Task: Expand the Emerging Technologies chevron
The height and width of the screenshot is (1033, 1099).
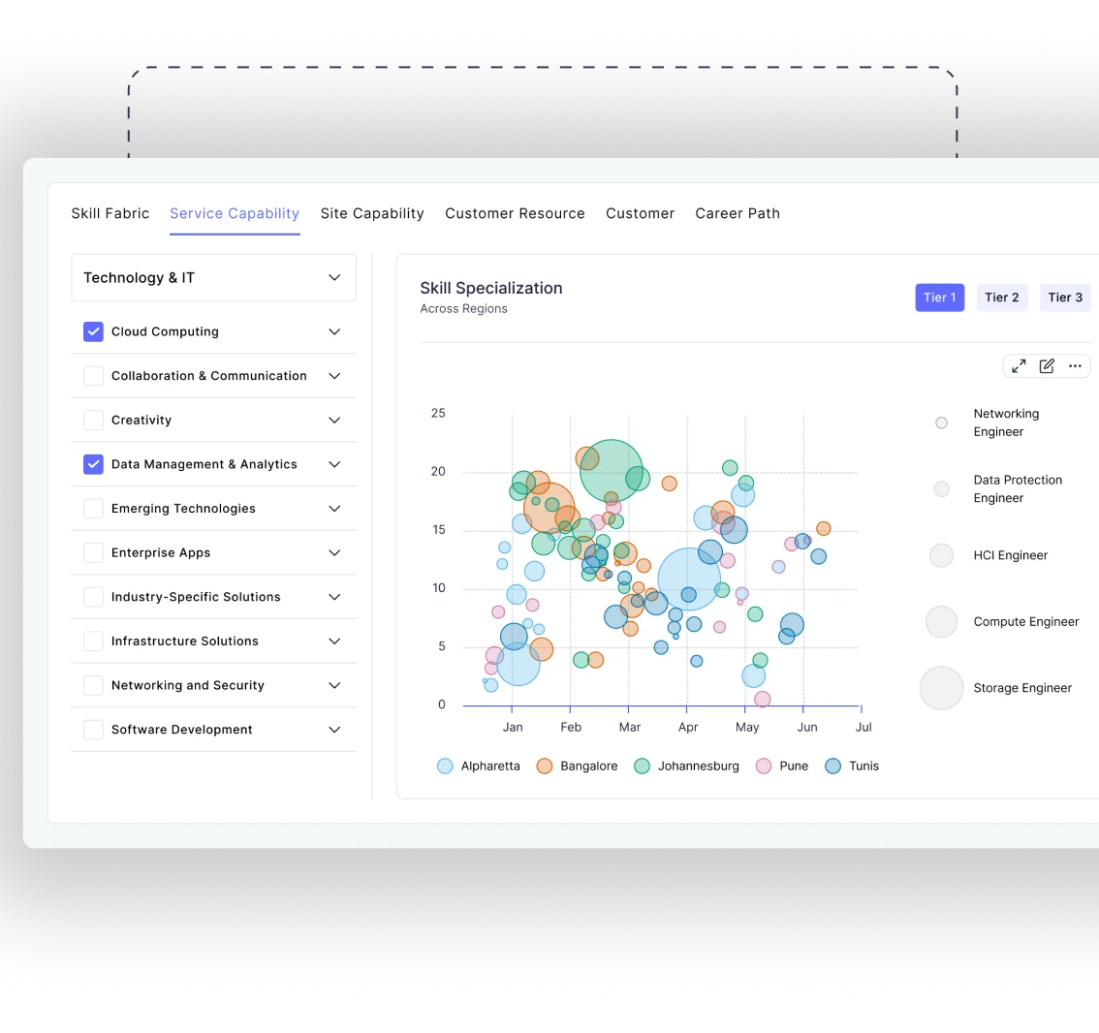Action: [334, 508]
